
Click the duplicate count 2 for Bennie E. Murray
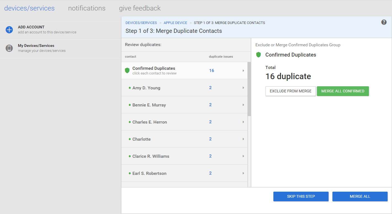click(210, 105)
